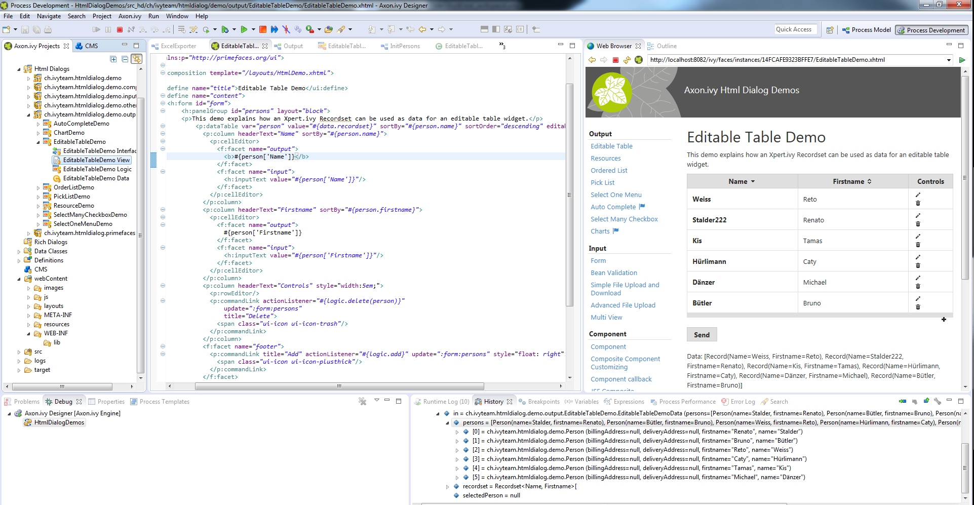
Task: Open the URL history dropdown arrow
Action: coord(949,60)
